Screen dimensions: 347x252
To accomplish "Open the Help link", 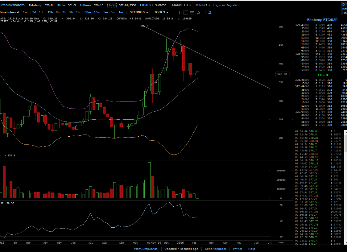I will click(x=252, y=249).
